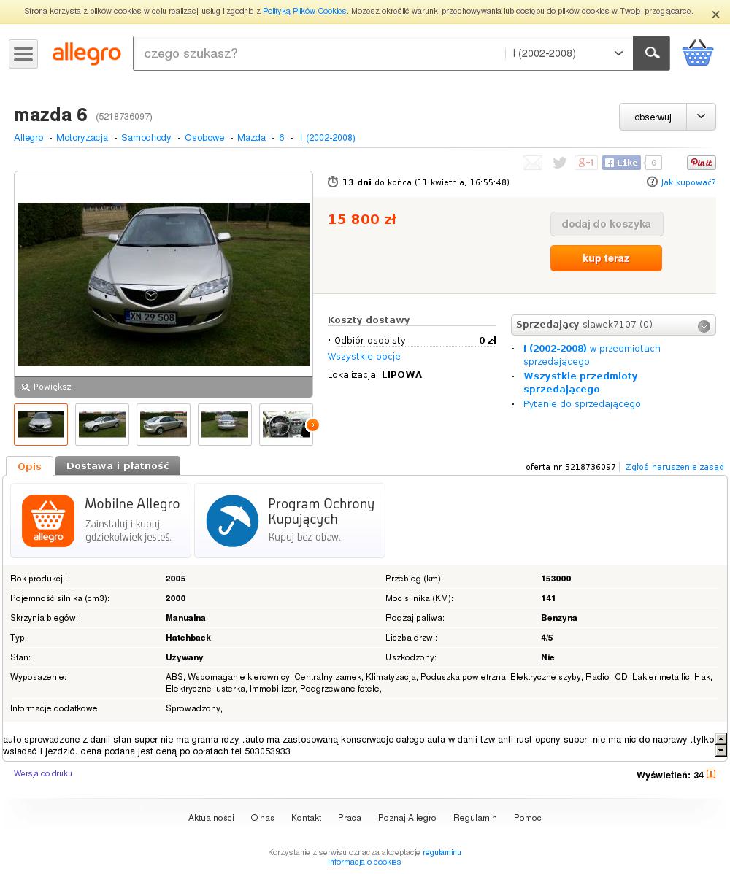Switch to Dostawa i płatność tab
The width and height of the screenshot is (730, 874).
tap(118, 465)
